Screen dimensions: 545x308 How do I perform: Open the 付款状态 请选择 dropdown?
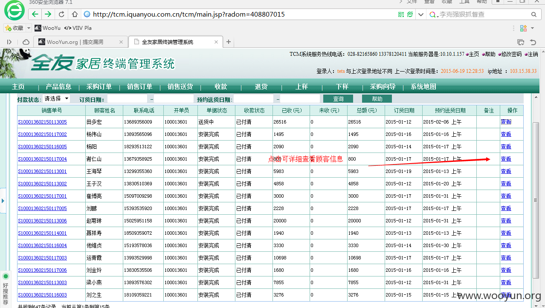(x=57, y=98)
